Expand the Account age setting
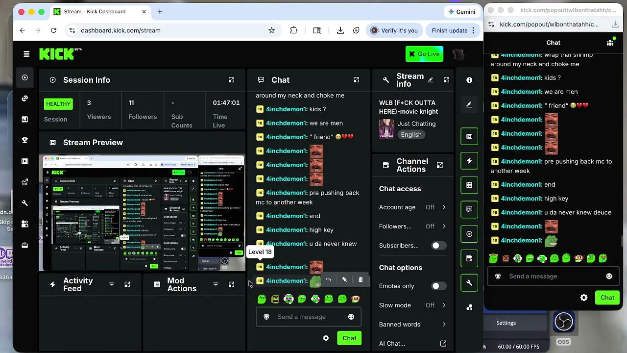Viewport: 627px width, 353px height. pyautogui.click(x=412, y=207)
